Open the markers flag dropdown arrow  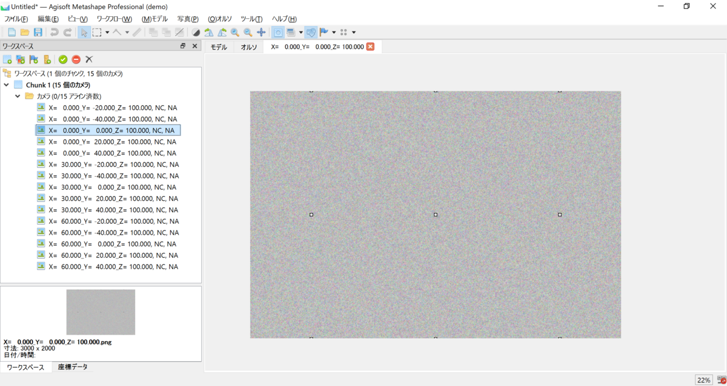click(334, 32)
